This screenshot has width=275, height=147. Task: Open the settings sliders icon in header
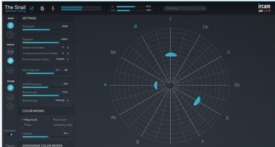(32, 9)
